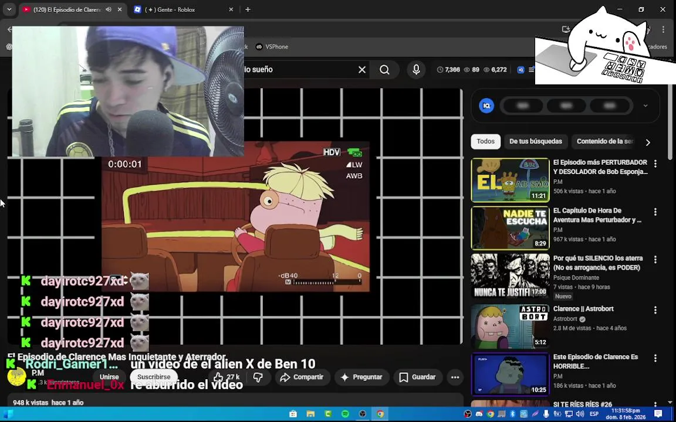This screenshot has height=422, width=676.
Task: Show more filter chips with right arrow
Action: (x=648, y=142)
